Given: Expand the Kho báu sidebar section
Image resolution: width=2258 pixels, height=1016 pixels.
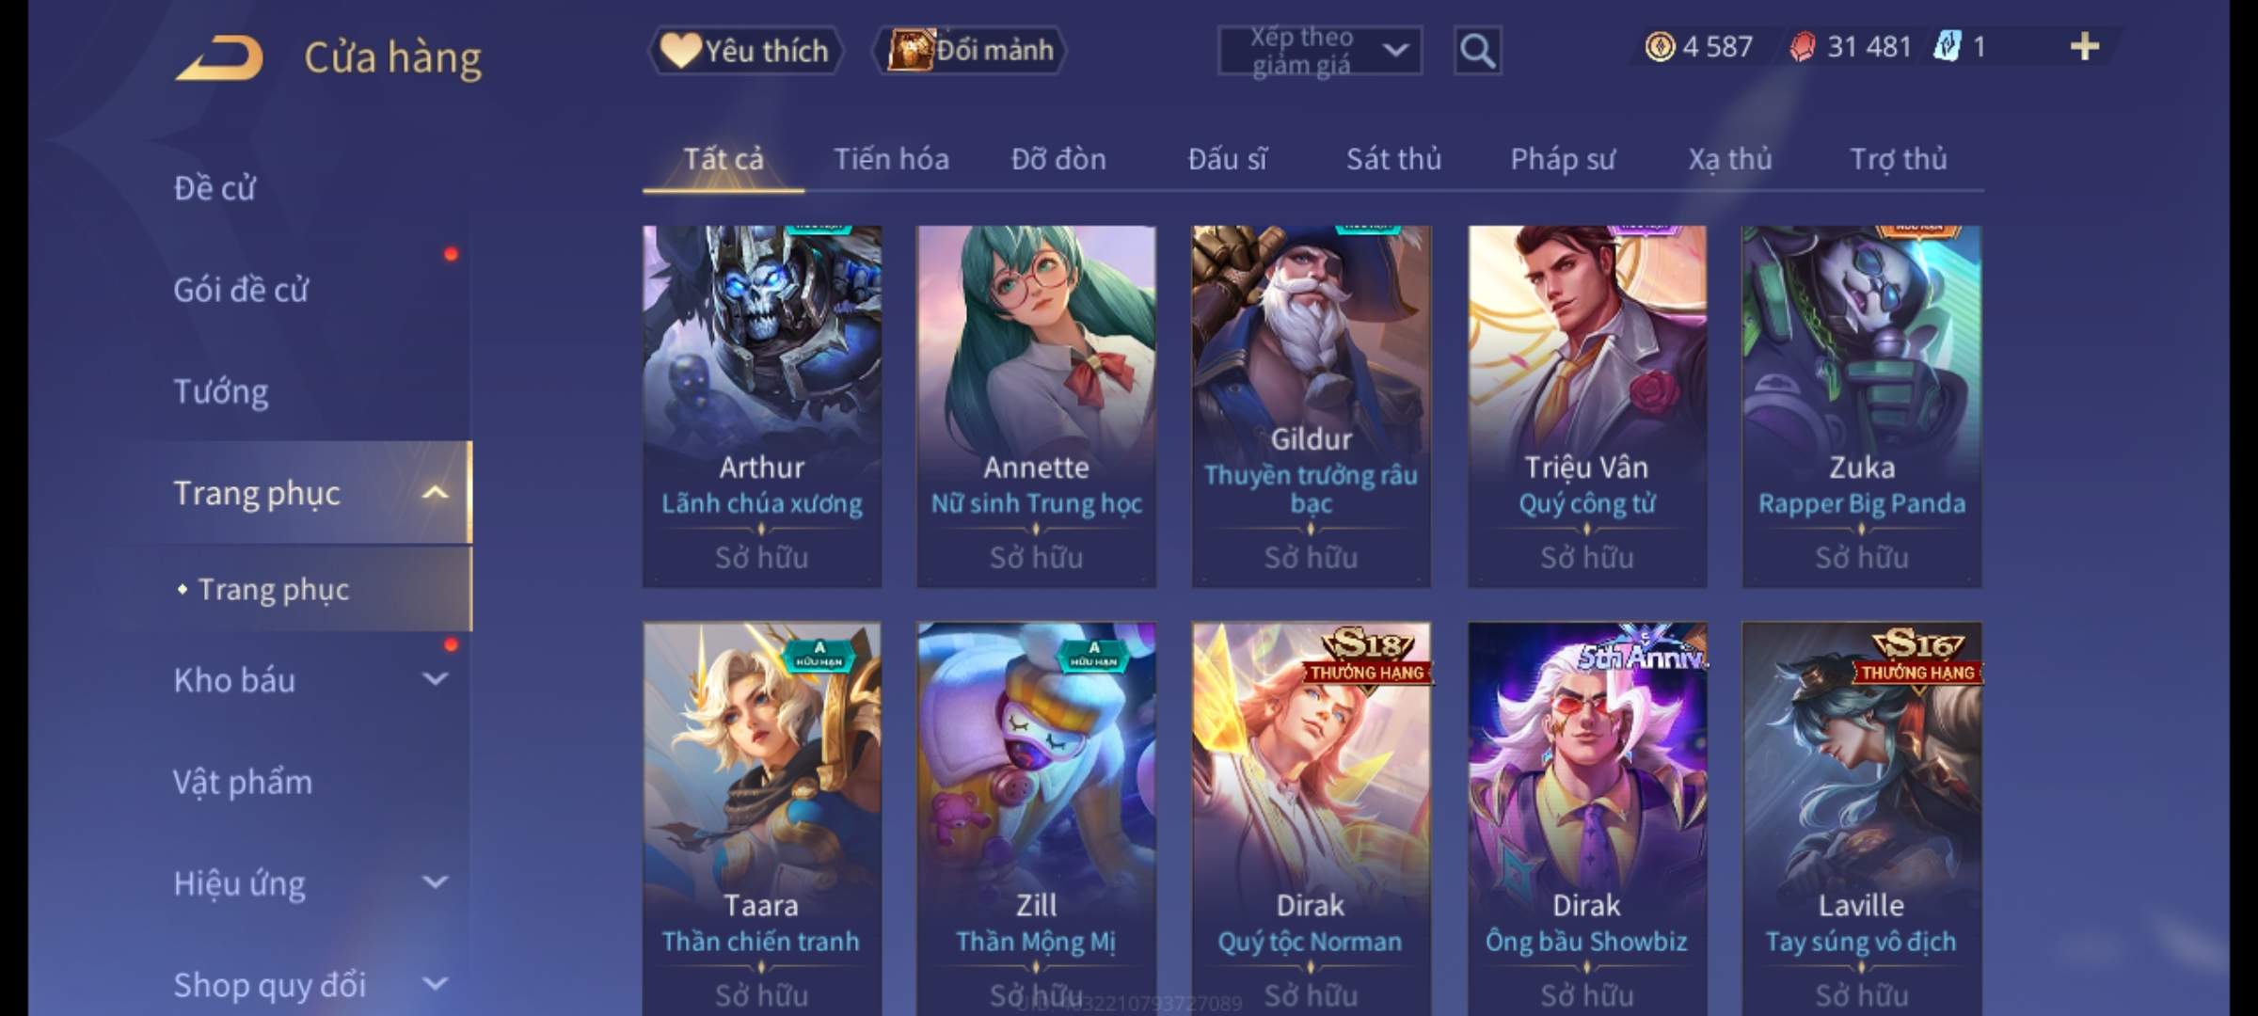Looking at the screenshot, I should [x=435, y=679].
